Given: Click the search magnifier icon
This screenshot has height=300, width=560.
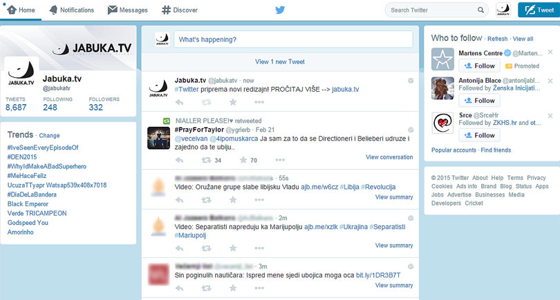Looking at the screenshot, I should coord(480,10).
